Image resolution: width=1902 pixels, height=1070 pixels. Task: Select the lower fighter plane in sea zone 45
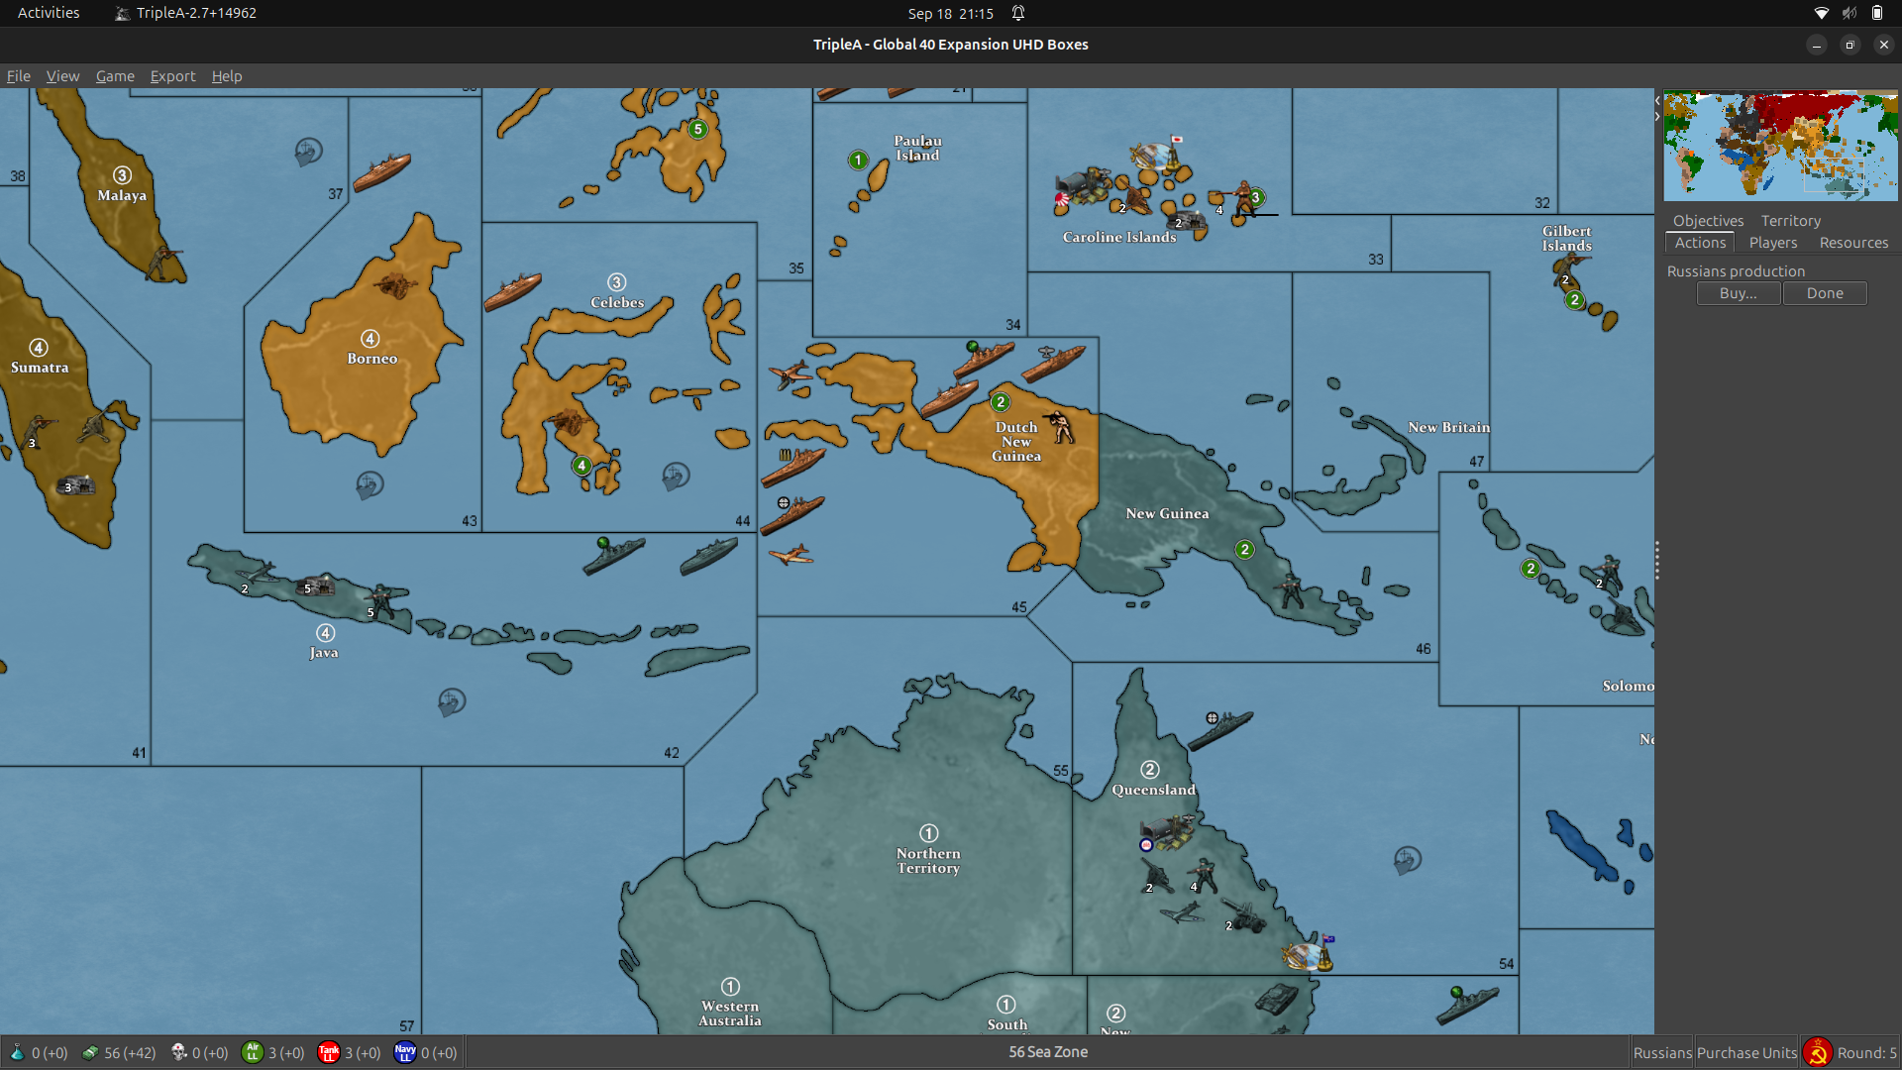(791, 555)
